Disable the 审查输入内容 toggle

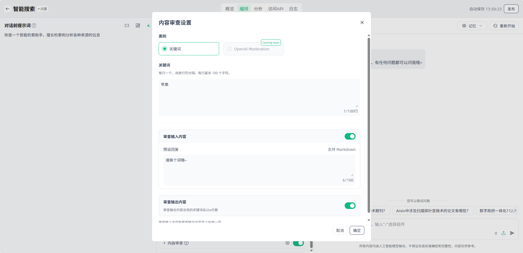(350, 136)
